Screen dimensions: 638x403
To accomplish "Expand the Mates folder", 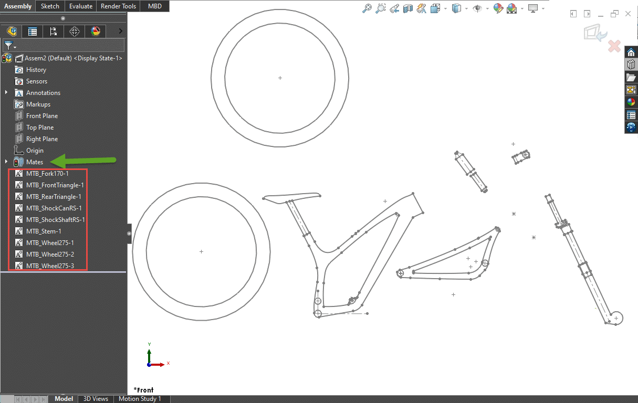I will click(x=6, y=162).
